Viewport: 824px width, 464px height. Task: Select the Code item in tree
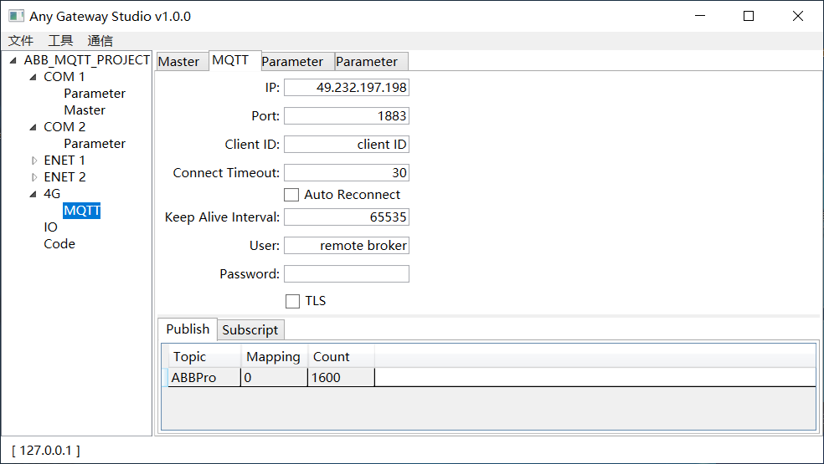59,244
